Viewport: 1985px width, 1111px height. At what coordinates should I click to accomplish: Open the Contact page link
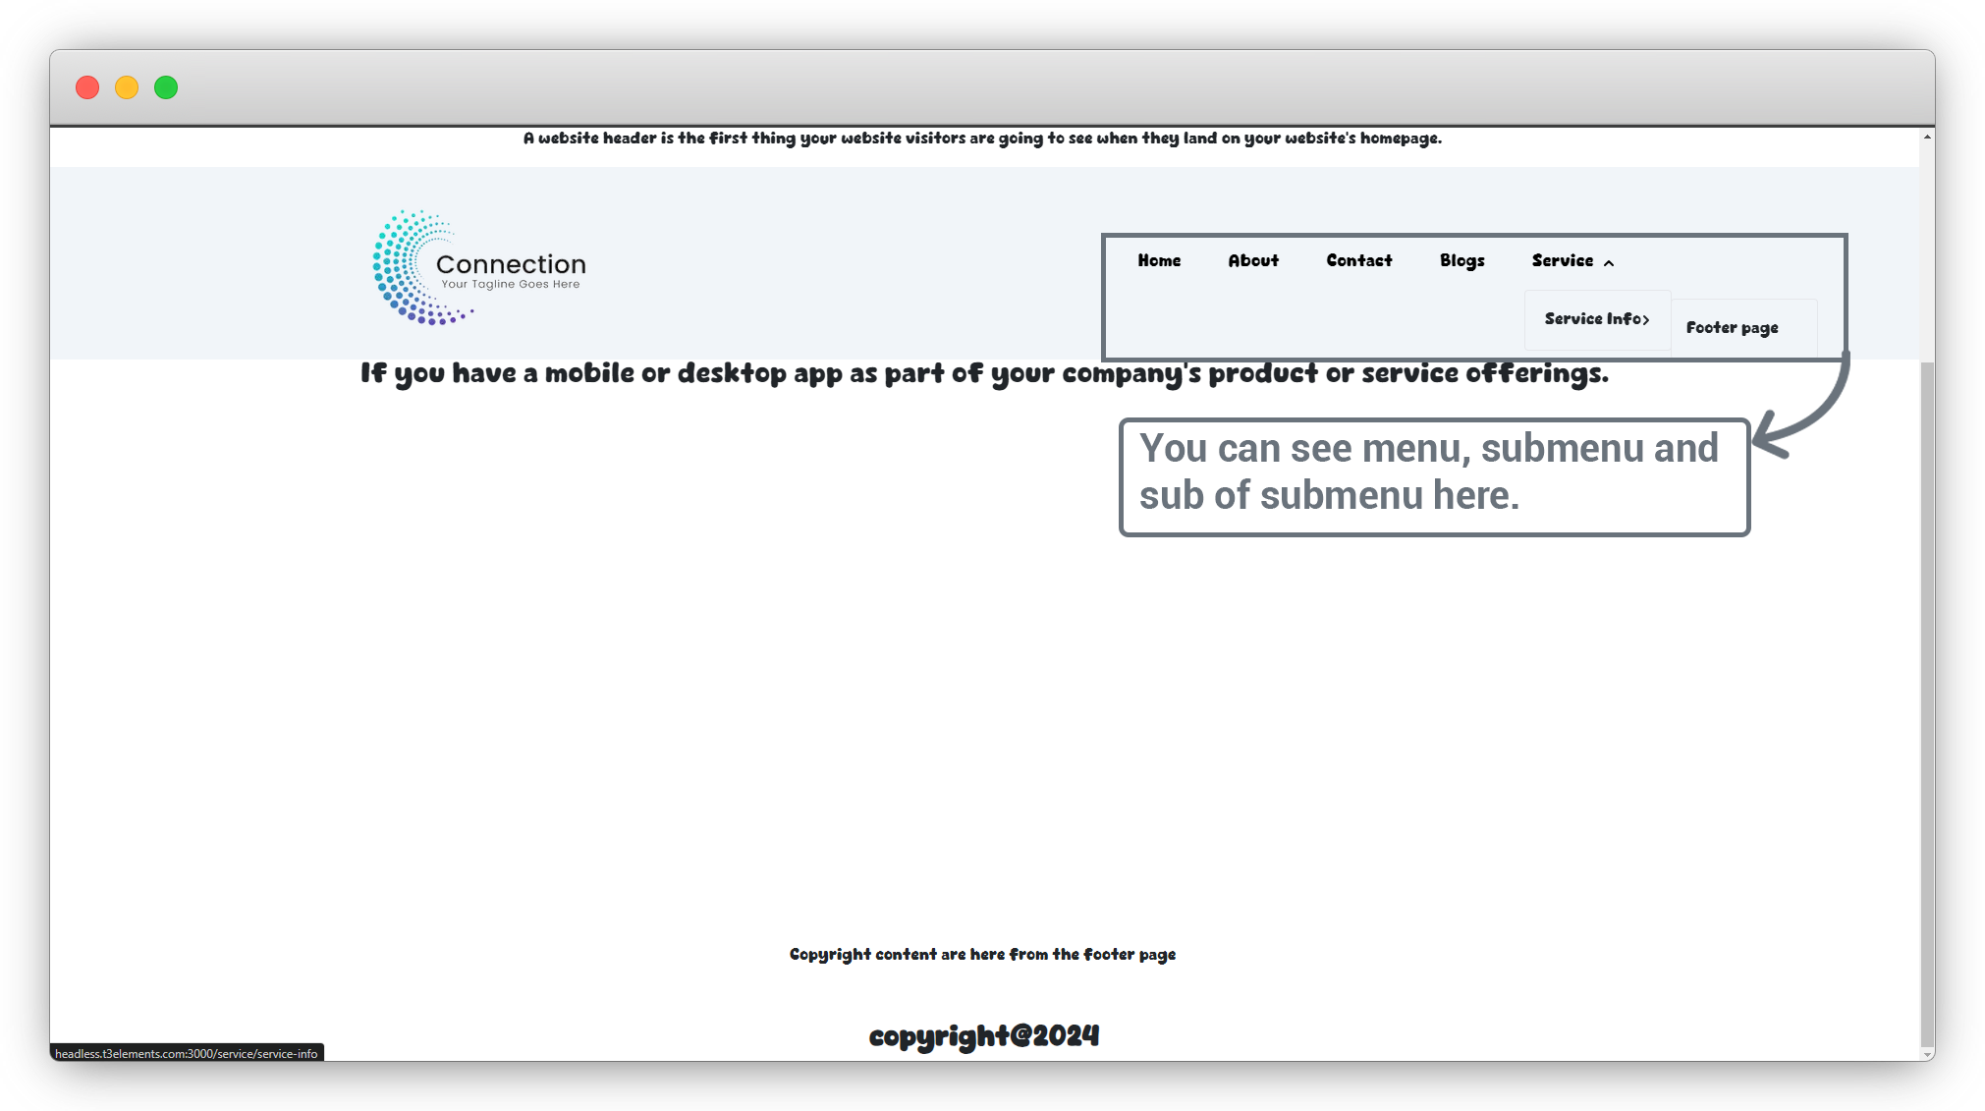(1358, 260)
